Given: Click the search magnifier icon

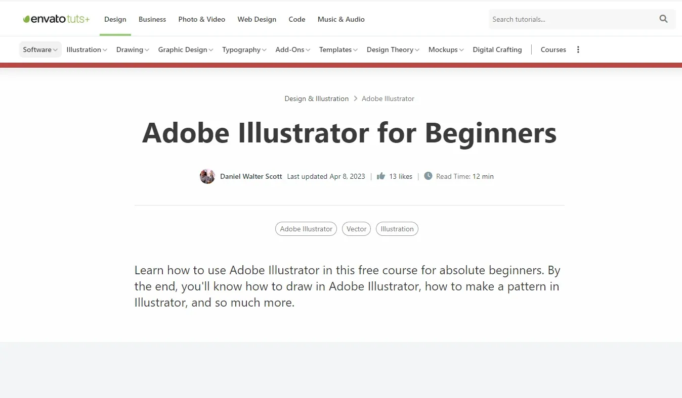Looking at the screenshot, I should pos(663,19).
